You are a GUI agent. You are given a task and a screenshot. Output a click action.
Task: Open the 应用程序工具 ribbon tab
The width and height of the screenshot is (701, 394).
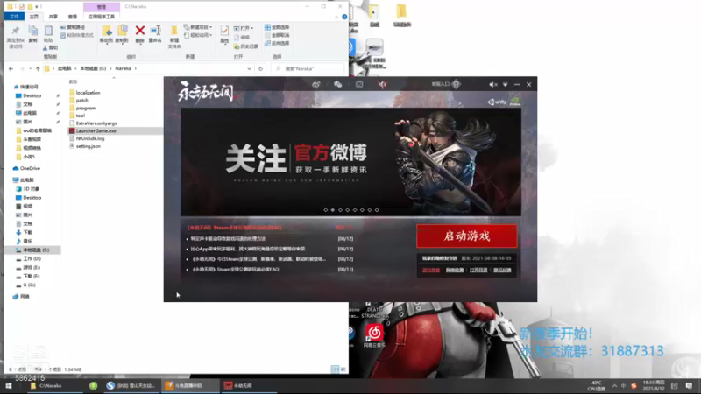(x=101, y=17)
